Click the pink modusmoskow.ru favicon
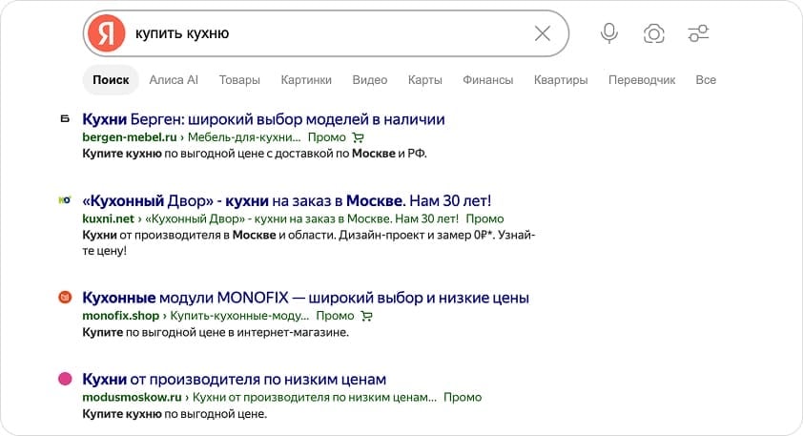Viewport: 803px width, 436px height. (65, 379)
